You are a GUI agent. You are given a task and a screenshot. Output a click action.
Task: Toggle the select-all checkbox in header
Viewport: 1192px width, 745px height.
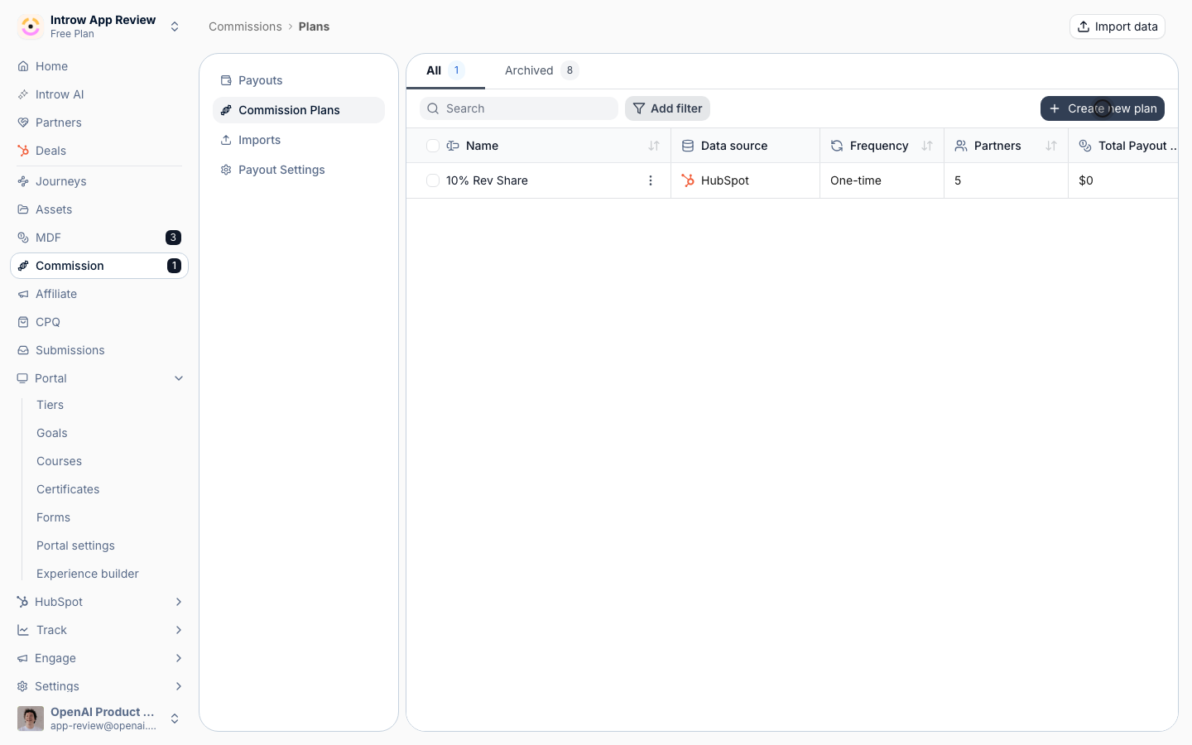point(433,146)
